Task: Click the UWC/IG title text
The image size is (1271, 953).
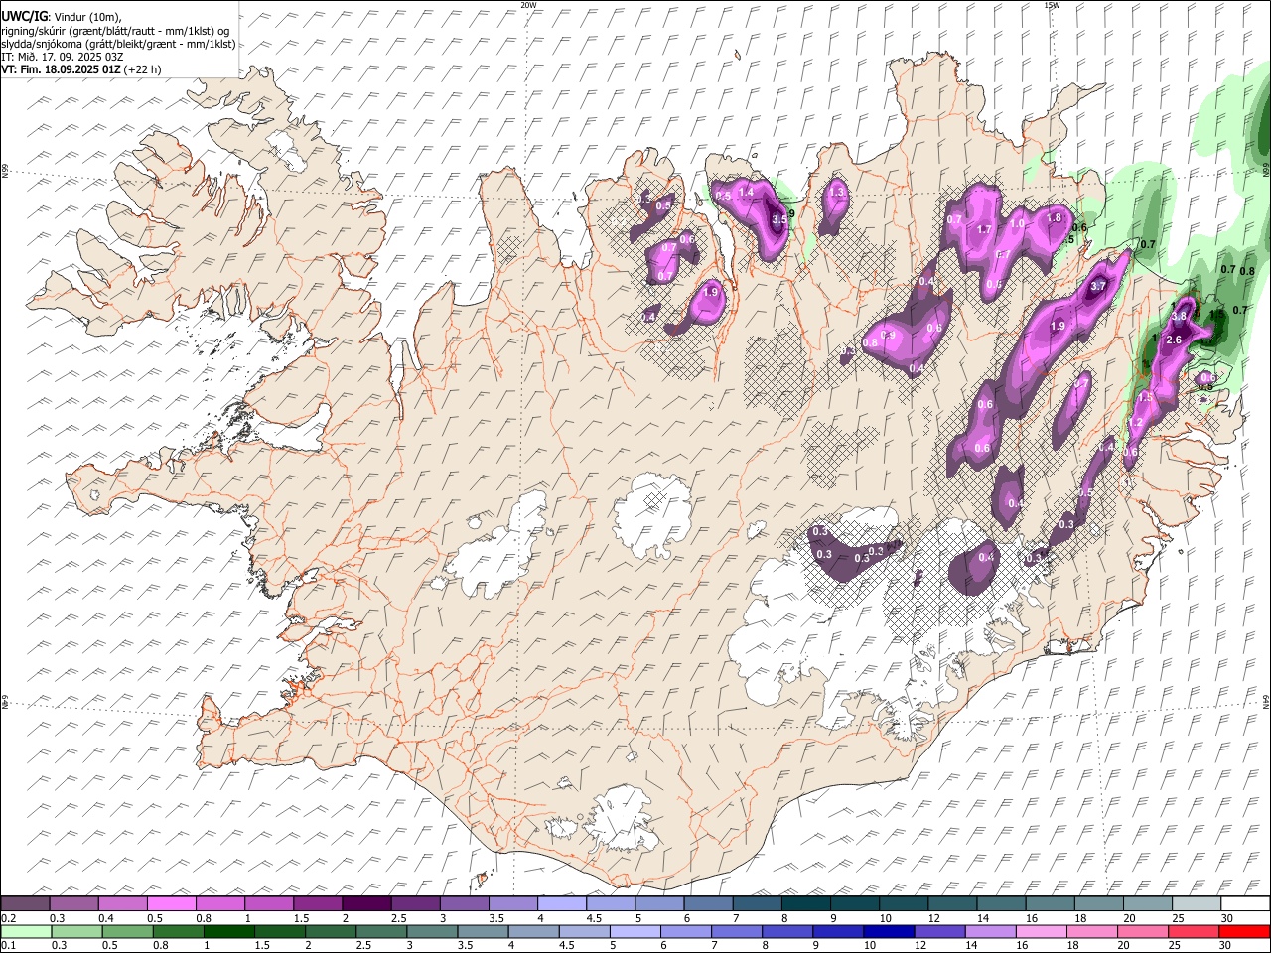Action: [24, 16]
